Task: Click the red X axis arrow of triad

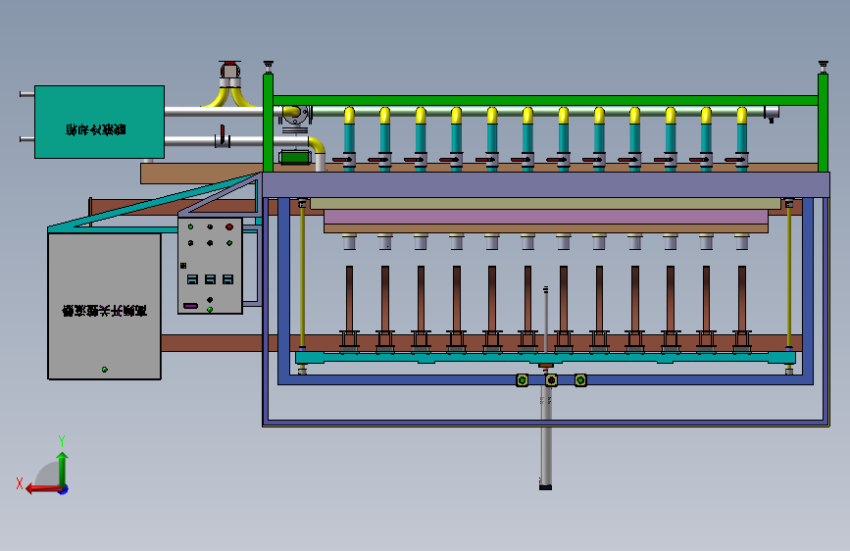Action: [42, 489]
